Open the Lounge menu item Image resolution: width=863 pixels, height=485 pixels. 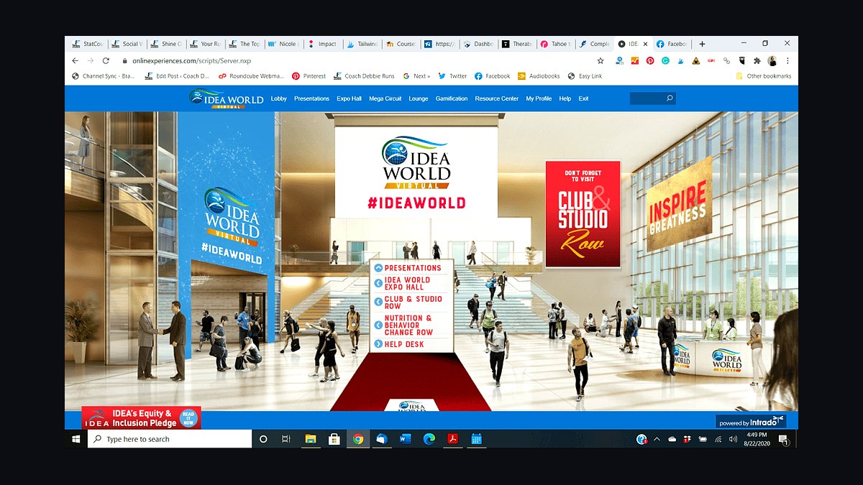pyautogui.click(x=418, y=98)
